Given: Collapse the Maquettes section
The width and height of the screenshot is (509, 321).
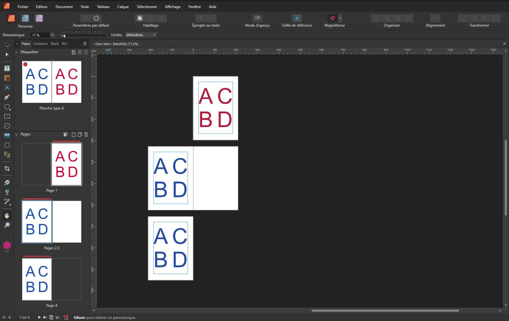Looking at the screenshot, I should coord(16,52).
